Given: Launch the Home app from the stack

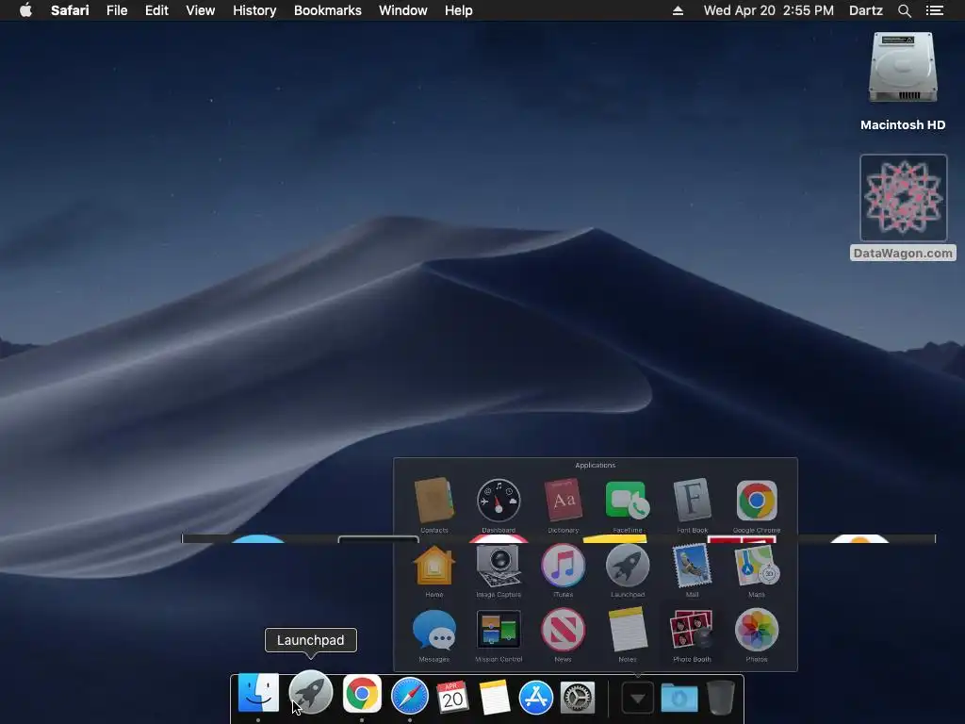Looking at the screenshot, I should coord(434,566).
